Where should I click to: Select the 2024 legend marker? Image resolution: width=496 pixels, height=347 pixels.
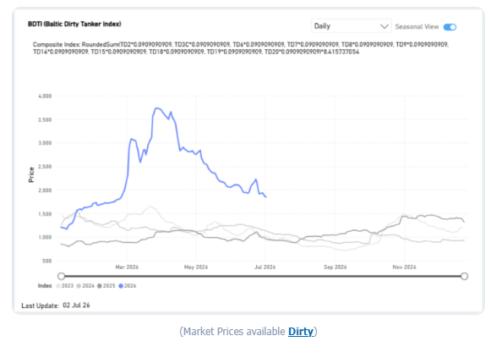(79, 286)
